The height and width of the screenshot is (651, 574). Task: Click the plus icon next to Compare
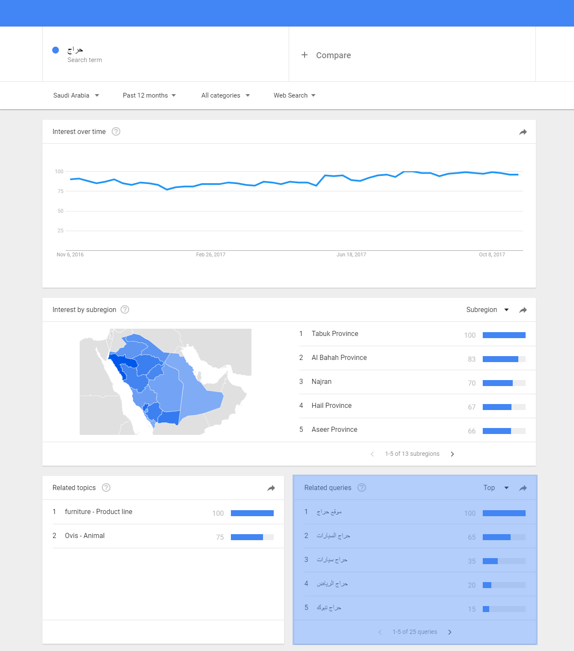point(305,55)
